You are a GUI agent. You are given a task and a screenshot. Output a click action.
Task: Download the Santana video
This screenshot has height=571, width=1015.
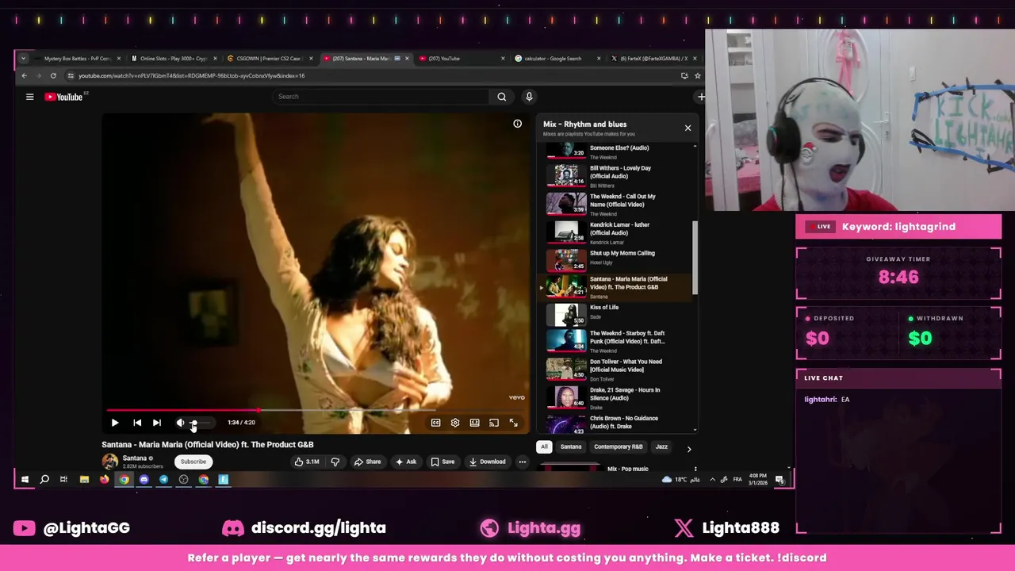click(487, 462)
